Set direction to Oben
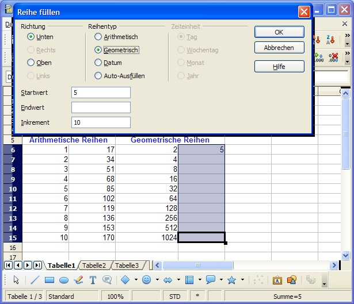 click(31, 63)
